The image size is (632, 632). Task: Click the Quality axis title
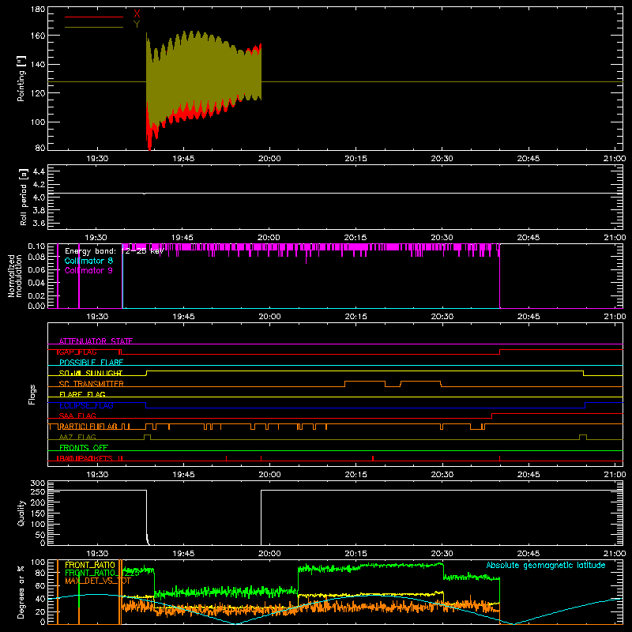[x=21, y=513]
